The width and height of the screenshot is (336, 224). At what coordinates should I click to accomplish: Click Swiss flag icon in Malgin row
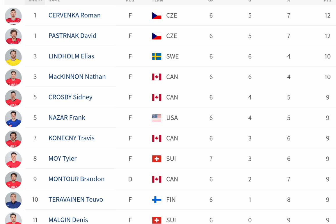157,220
